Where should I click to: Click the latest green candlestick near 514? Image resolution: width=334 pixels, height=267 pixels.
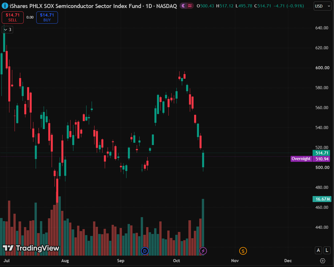[203, 160]
